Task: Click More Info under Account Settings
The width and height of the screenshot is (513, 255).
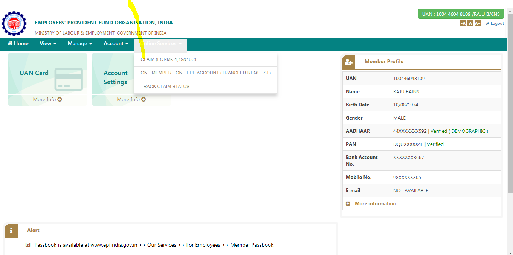Action: coord(131,100)
